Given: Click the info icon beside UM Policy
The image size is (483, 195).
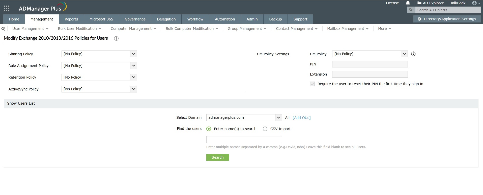Looking at the screenshot, I should pos(413,54).
